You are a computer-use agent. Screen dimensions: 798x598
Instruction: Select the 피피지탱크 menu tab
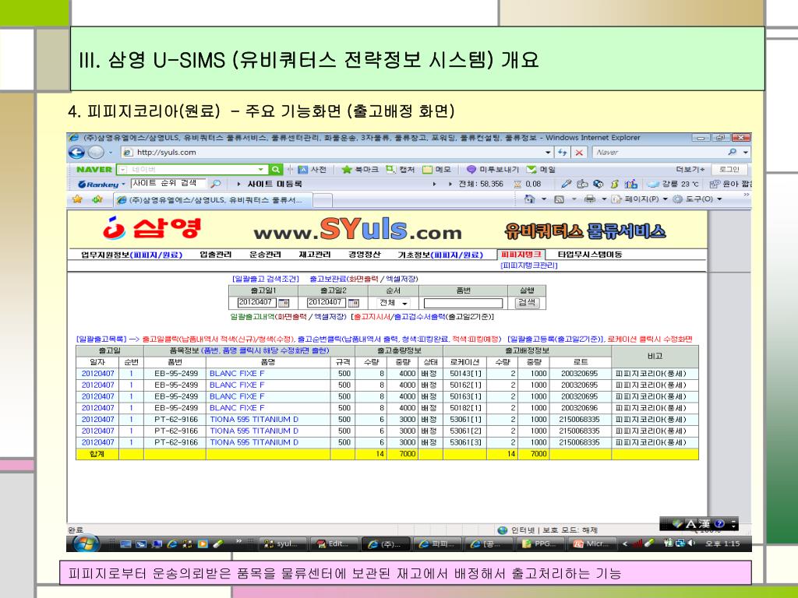521,255
